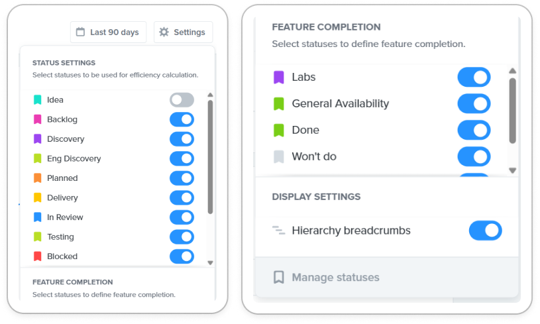
Task: Click the teal Idea status bookmark icon
Action: [x=38, y=100]
